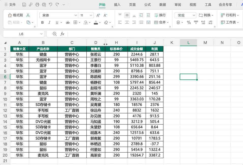
Task: Click the Distributed alignment icon
Action: (x=148, y=22)
